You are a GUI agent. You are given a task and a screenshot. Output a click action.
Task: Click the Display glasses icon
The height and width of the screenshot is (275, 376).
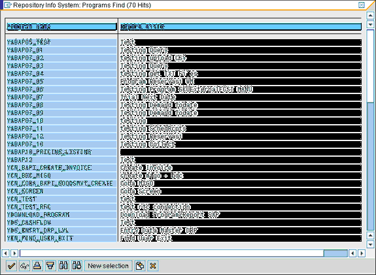24,266
